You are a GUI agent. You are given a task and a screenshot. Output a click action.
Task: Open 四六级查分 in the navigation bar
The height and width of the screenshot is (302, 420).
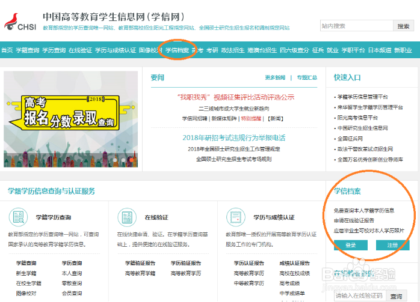(x=295, y=50)
